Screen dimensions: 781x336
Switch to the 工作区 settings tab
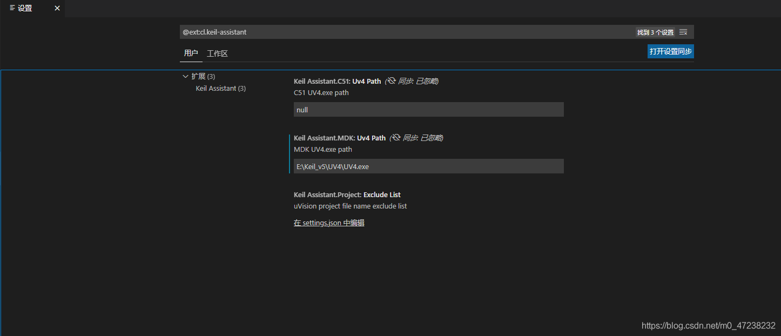(217, 53)
